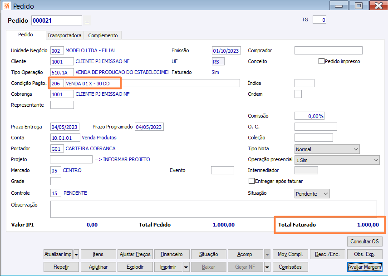Click the Portador code field G01
The image size is (388, 276).
click(57, 148)
